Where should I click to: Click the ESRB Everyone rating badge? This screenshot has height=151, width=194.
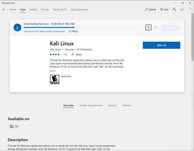pos(55,79)
